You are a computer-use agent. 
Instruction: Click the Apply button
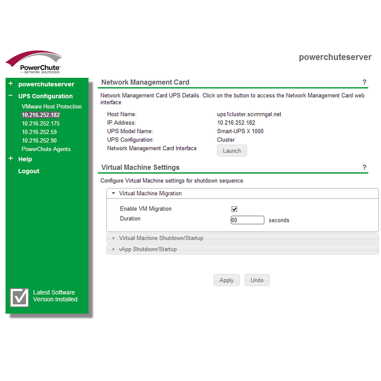coord(226,280)
